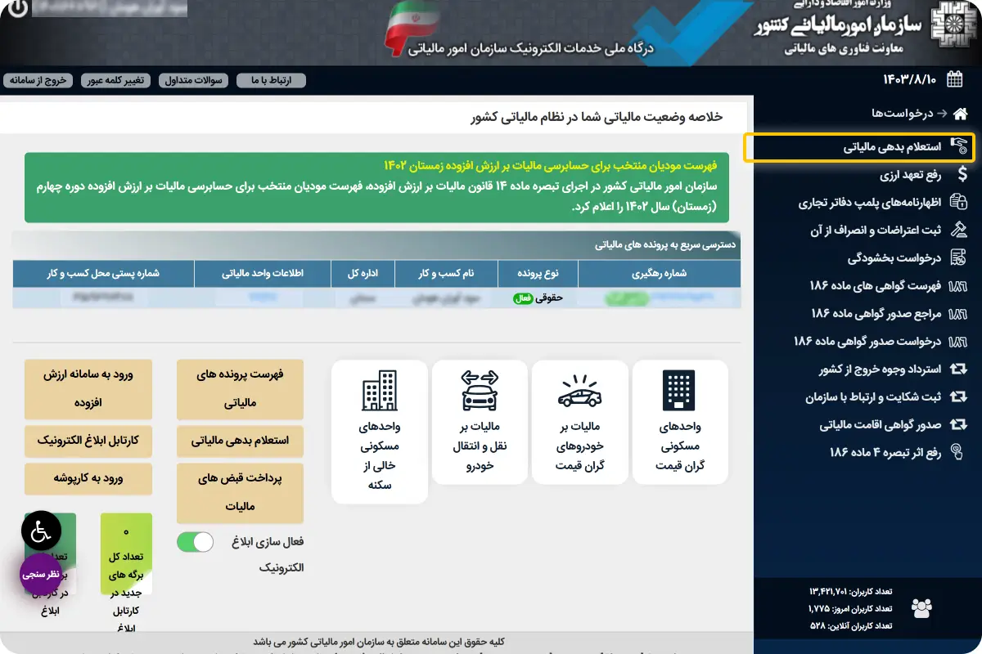982x654 pixels.
Task: Click arrows icon for استرداد وجوه خروج از کشور
Action: coord(959,370)
